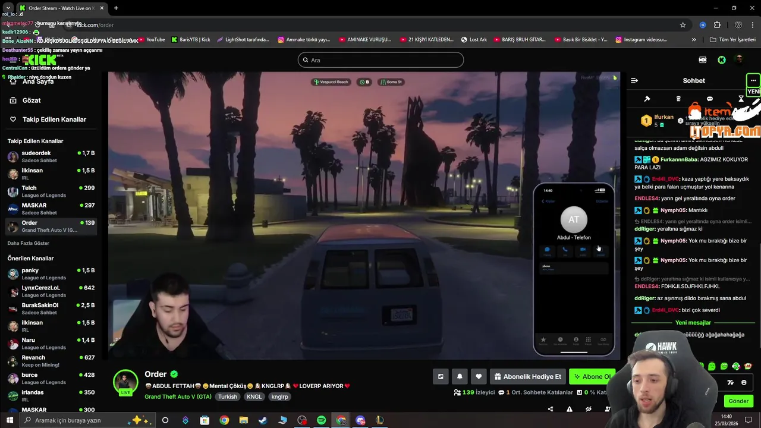Click the hammer moderation icon in chat toolbar

point(647,99)
